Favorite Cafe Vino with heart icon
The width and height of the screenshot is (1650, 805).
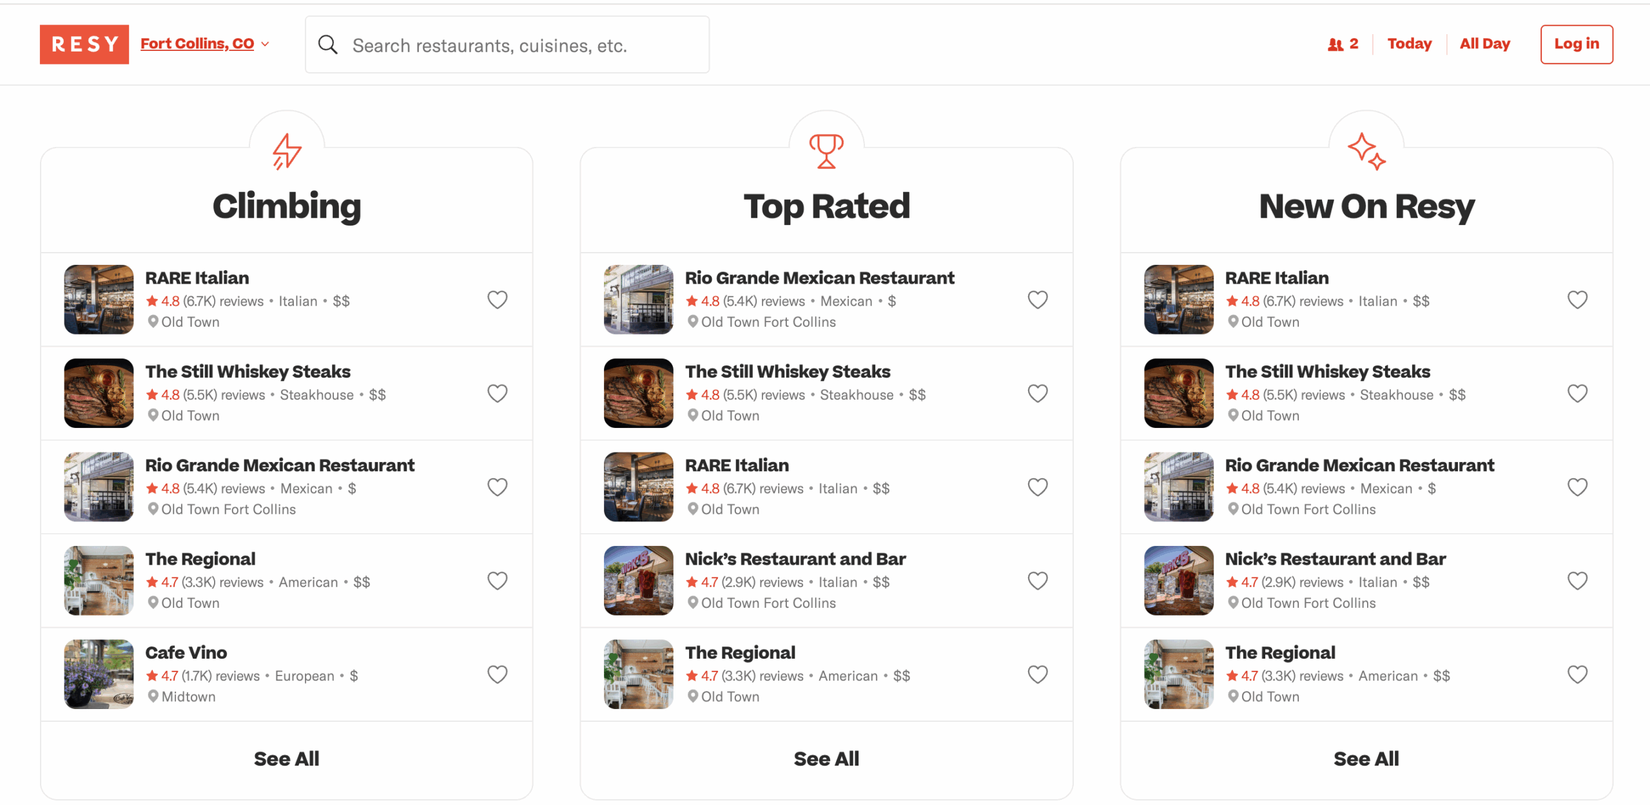(x=498, y=674)
